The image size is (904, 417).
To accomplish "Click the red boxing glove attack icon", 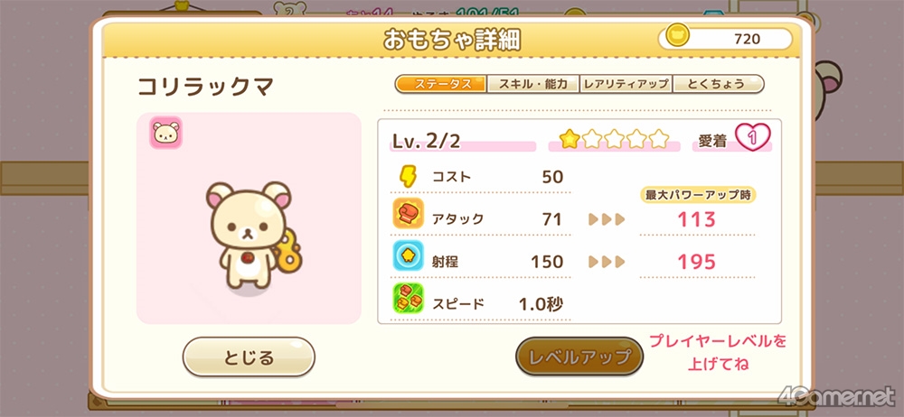I will [x=409, y=214].
